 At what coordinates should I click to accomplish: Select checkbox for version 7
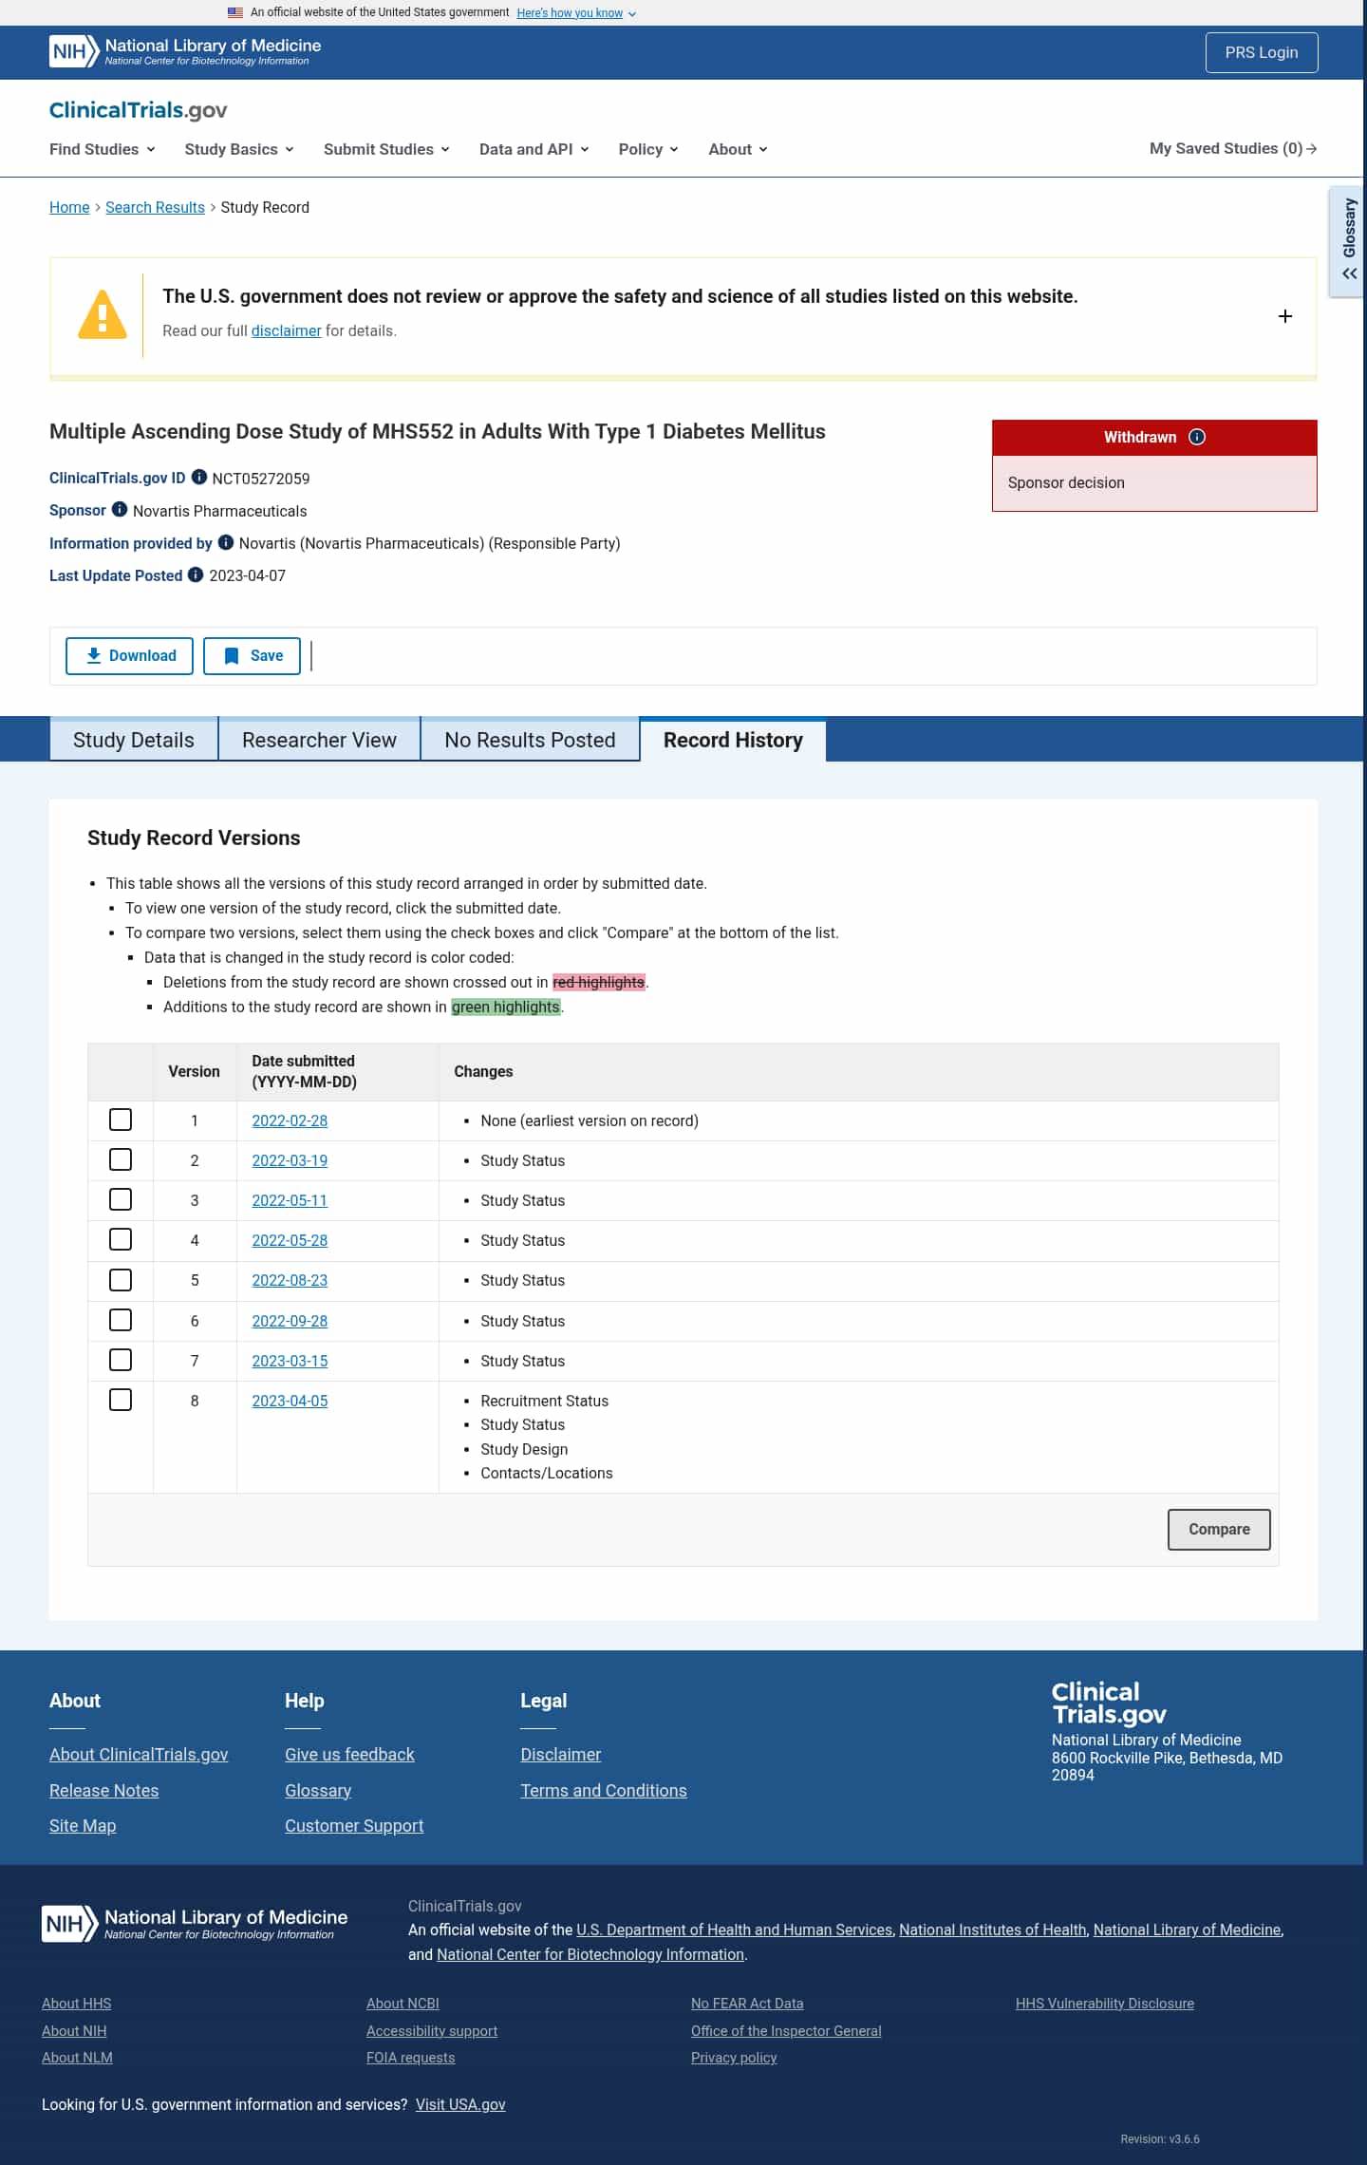click(x=121, y=1360)
